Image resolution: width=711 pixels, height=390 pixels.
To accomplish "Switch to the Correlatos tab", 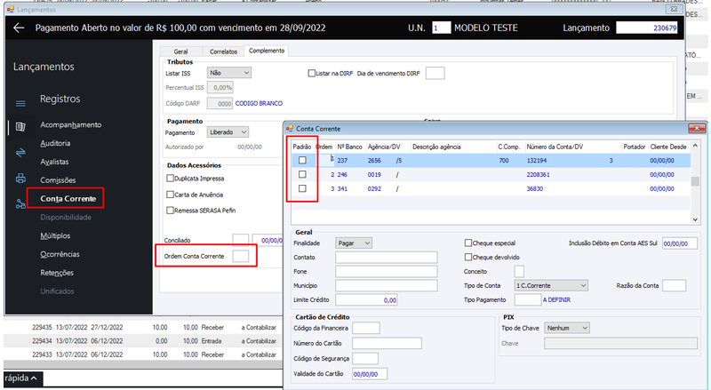I will (223, 52).
